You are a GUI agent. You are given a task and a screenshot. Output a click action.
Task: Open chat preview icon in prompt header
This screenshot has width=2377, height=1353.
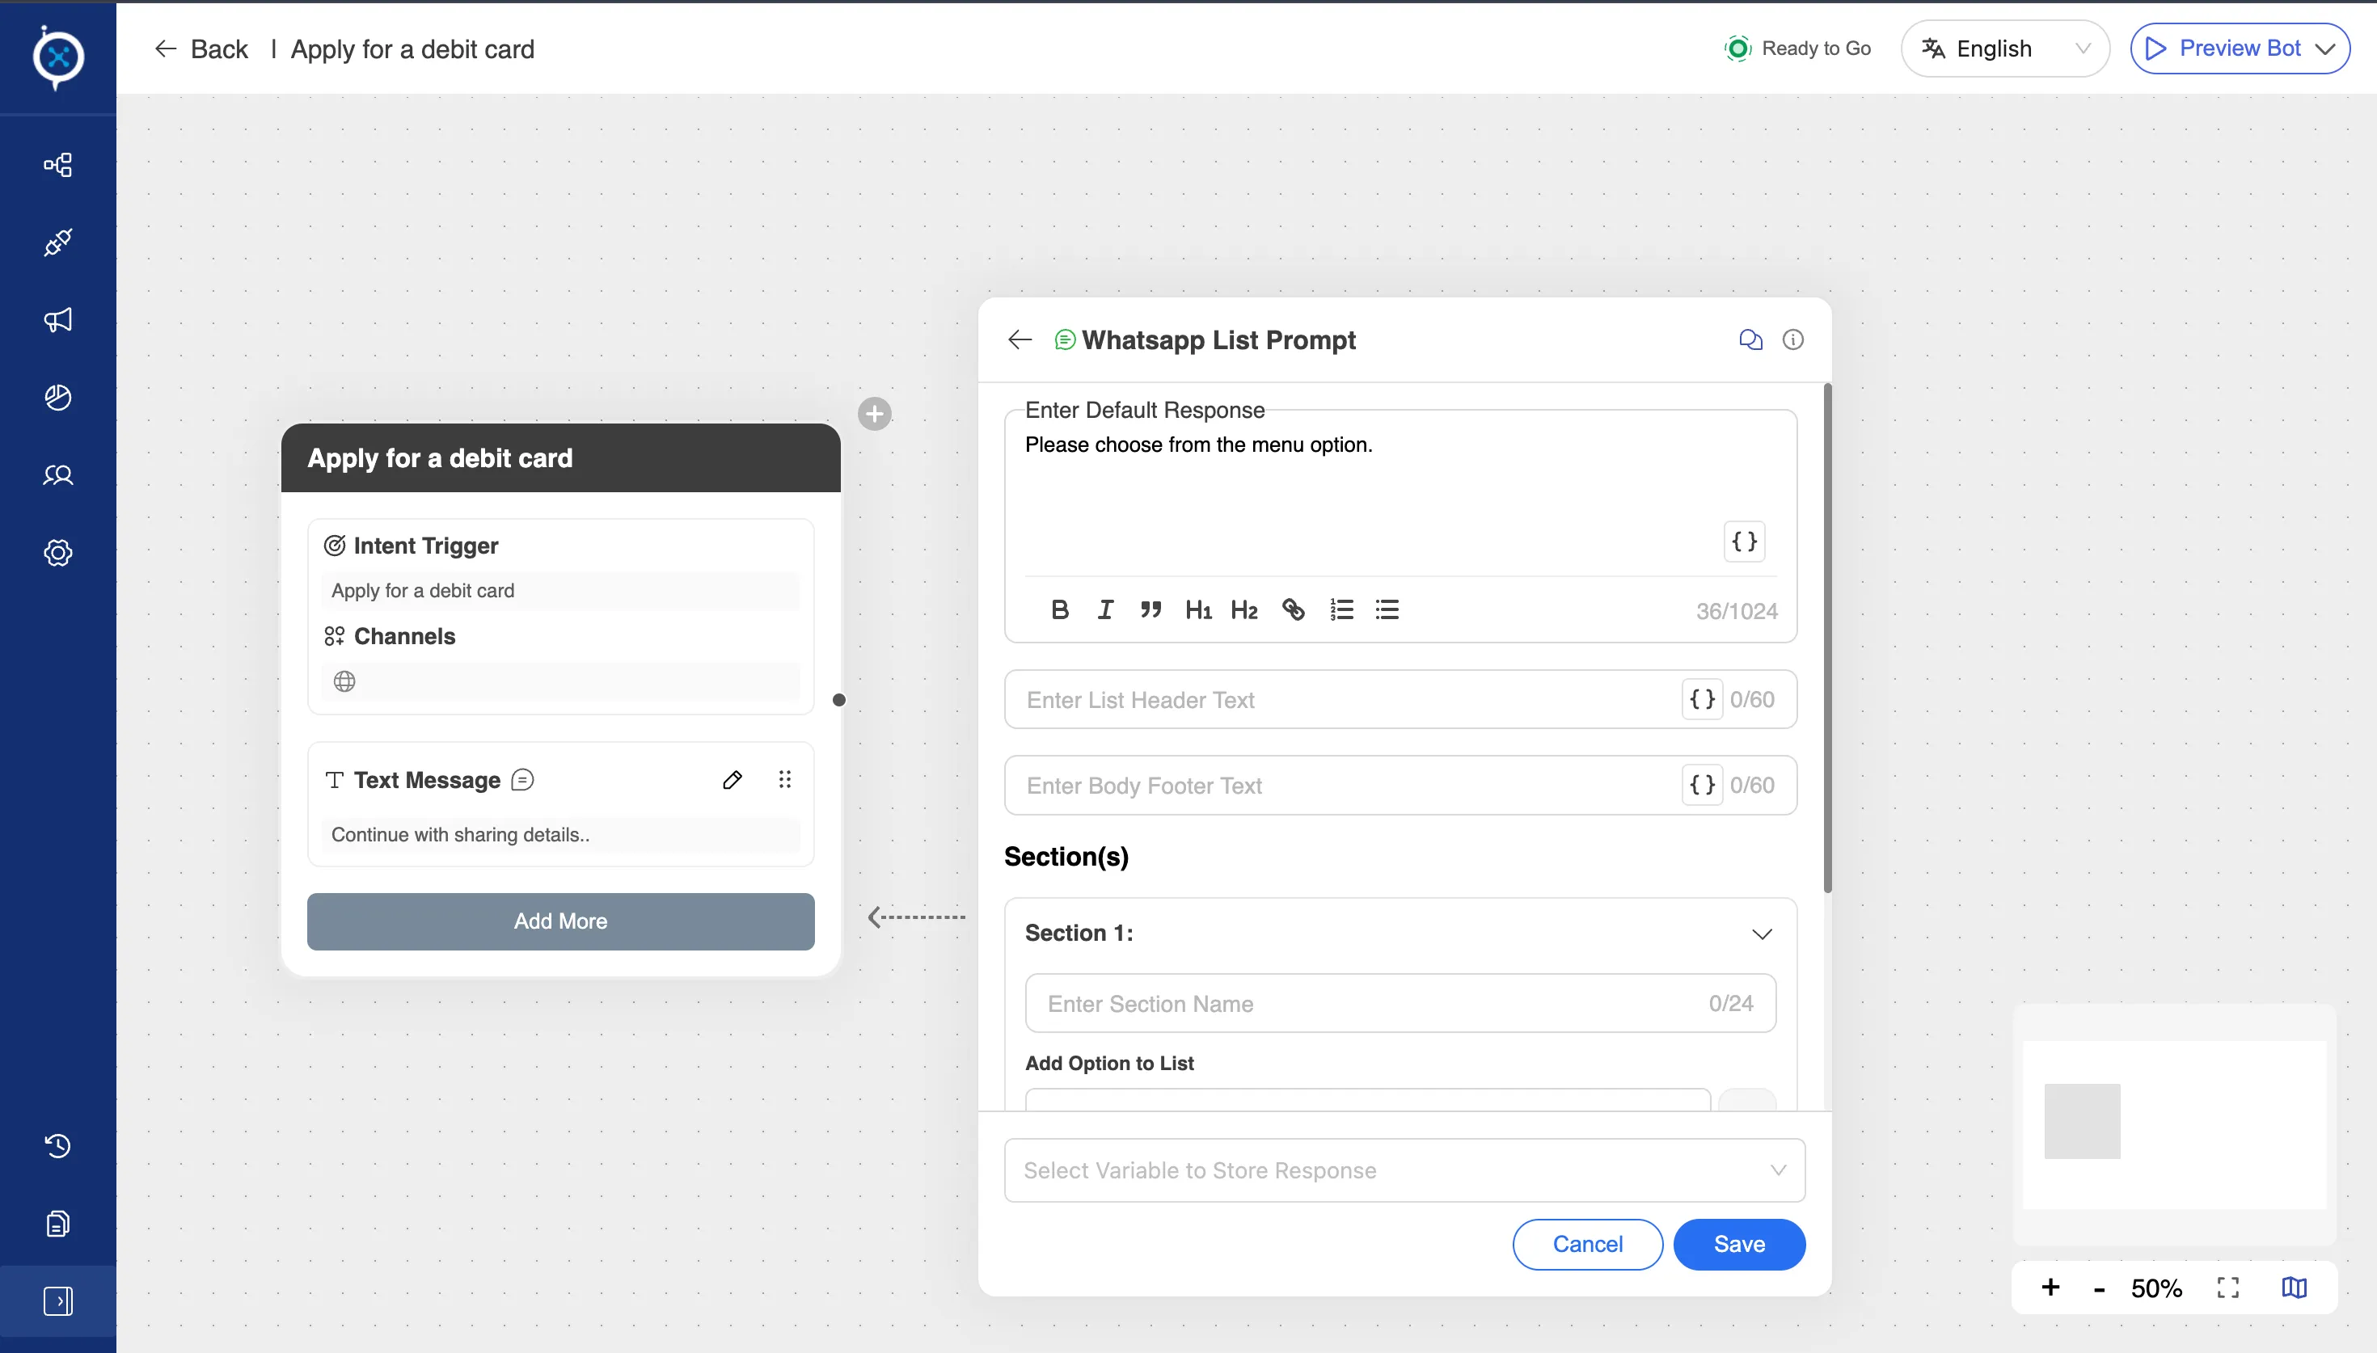click(x=1750, y=340)
